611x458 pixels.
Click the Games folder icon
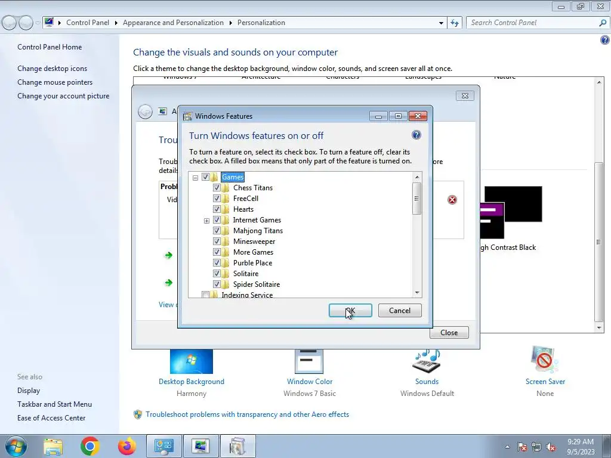coord(214,177)
